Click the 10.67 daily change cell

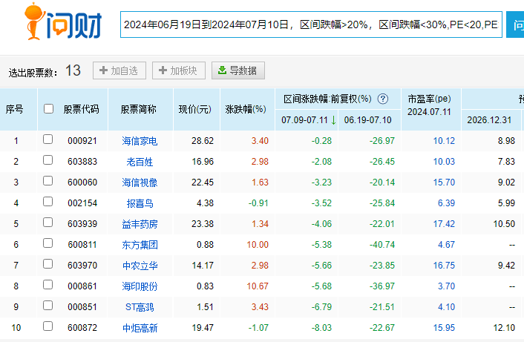[258, 286]
